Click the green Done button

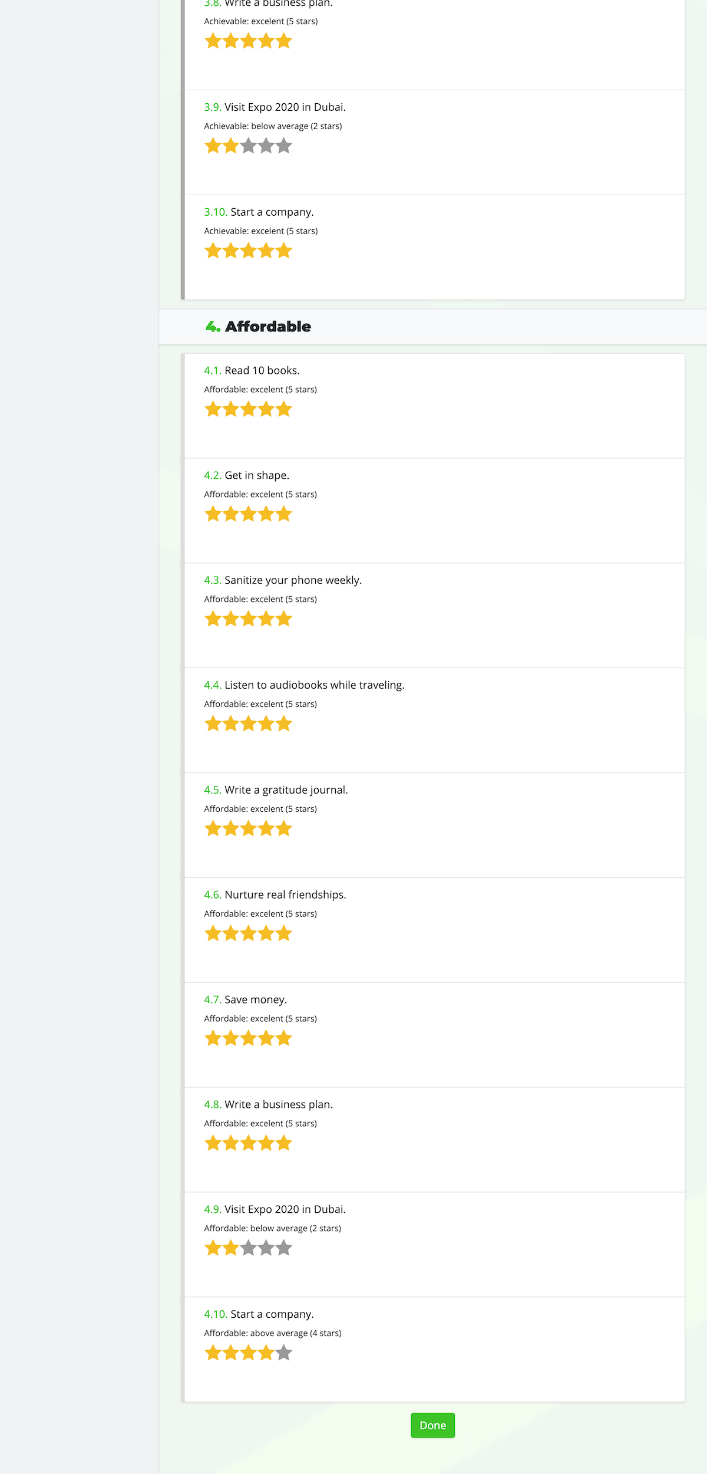[432, 1425]
